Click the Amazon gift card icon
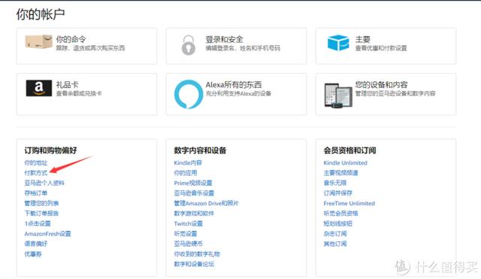The width and height of the screenshot is (481, 279). pos(38,88)
